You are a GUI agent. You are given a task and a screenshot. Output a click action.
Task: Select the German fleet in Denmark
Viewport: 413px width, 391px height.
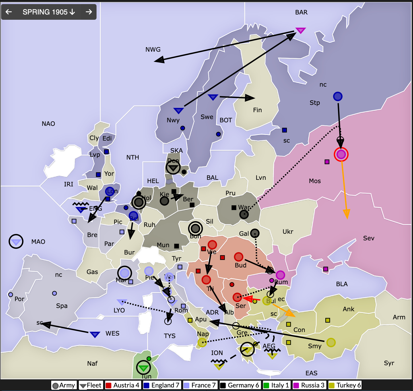[173, 167]
